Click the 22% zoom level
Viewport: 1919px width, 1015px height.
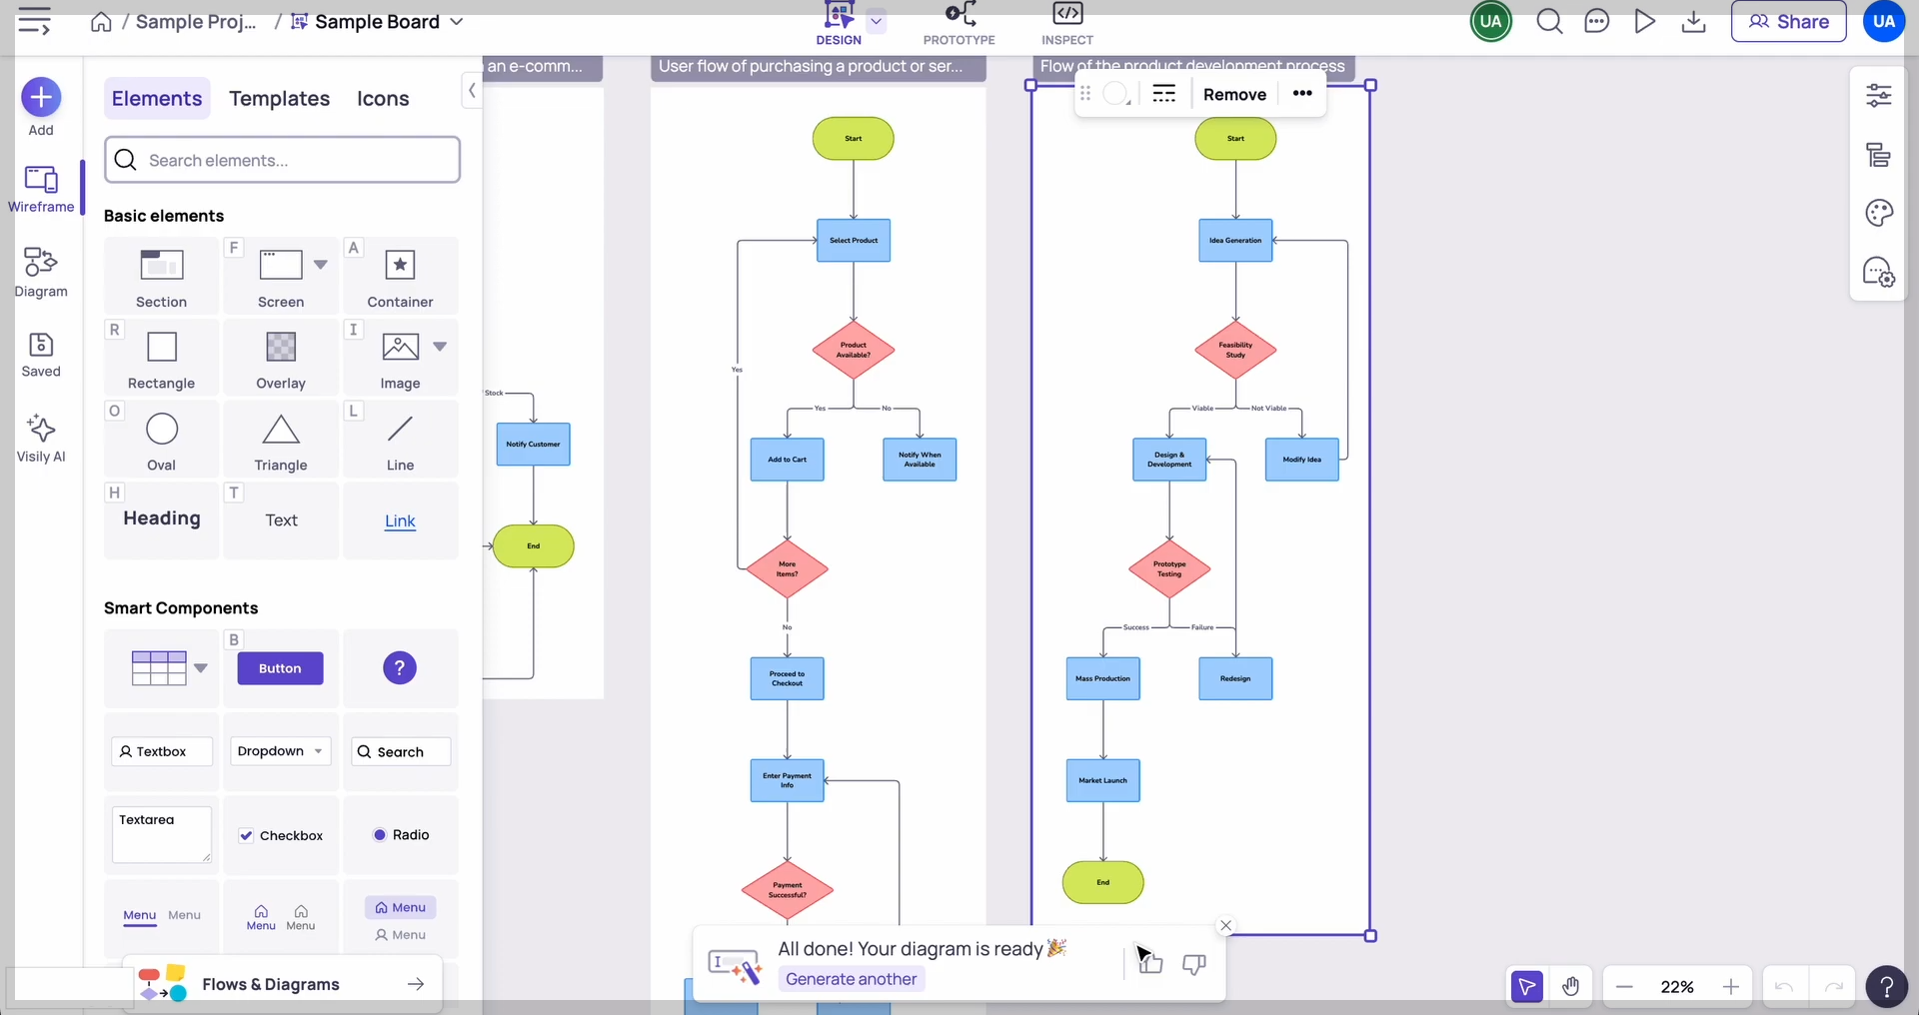1677,987
